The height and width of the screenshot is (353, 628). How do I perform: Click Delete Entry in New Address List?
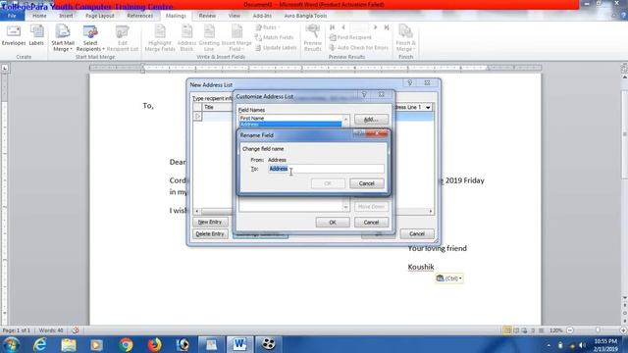point(210,233)
